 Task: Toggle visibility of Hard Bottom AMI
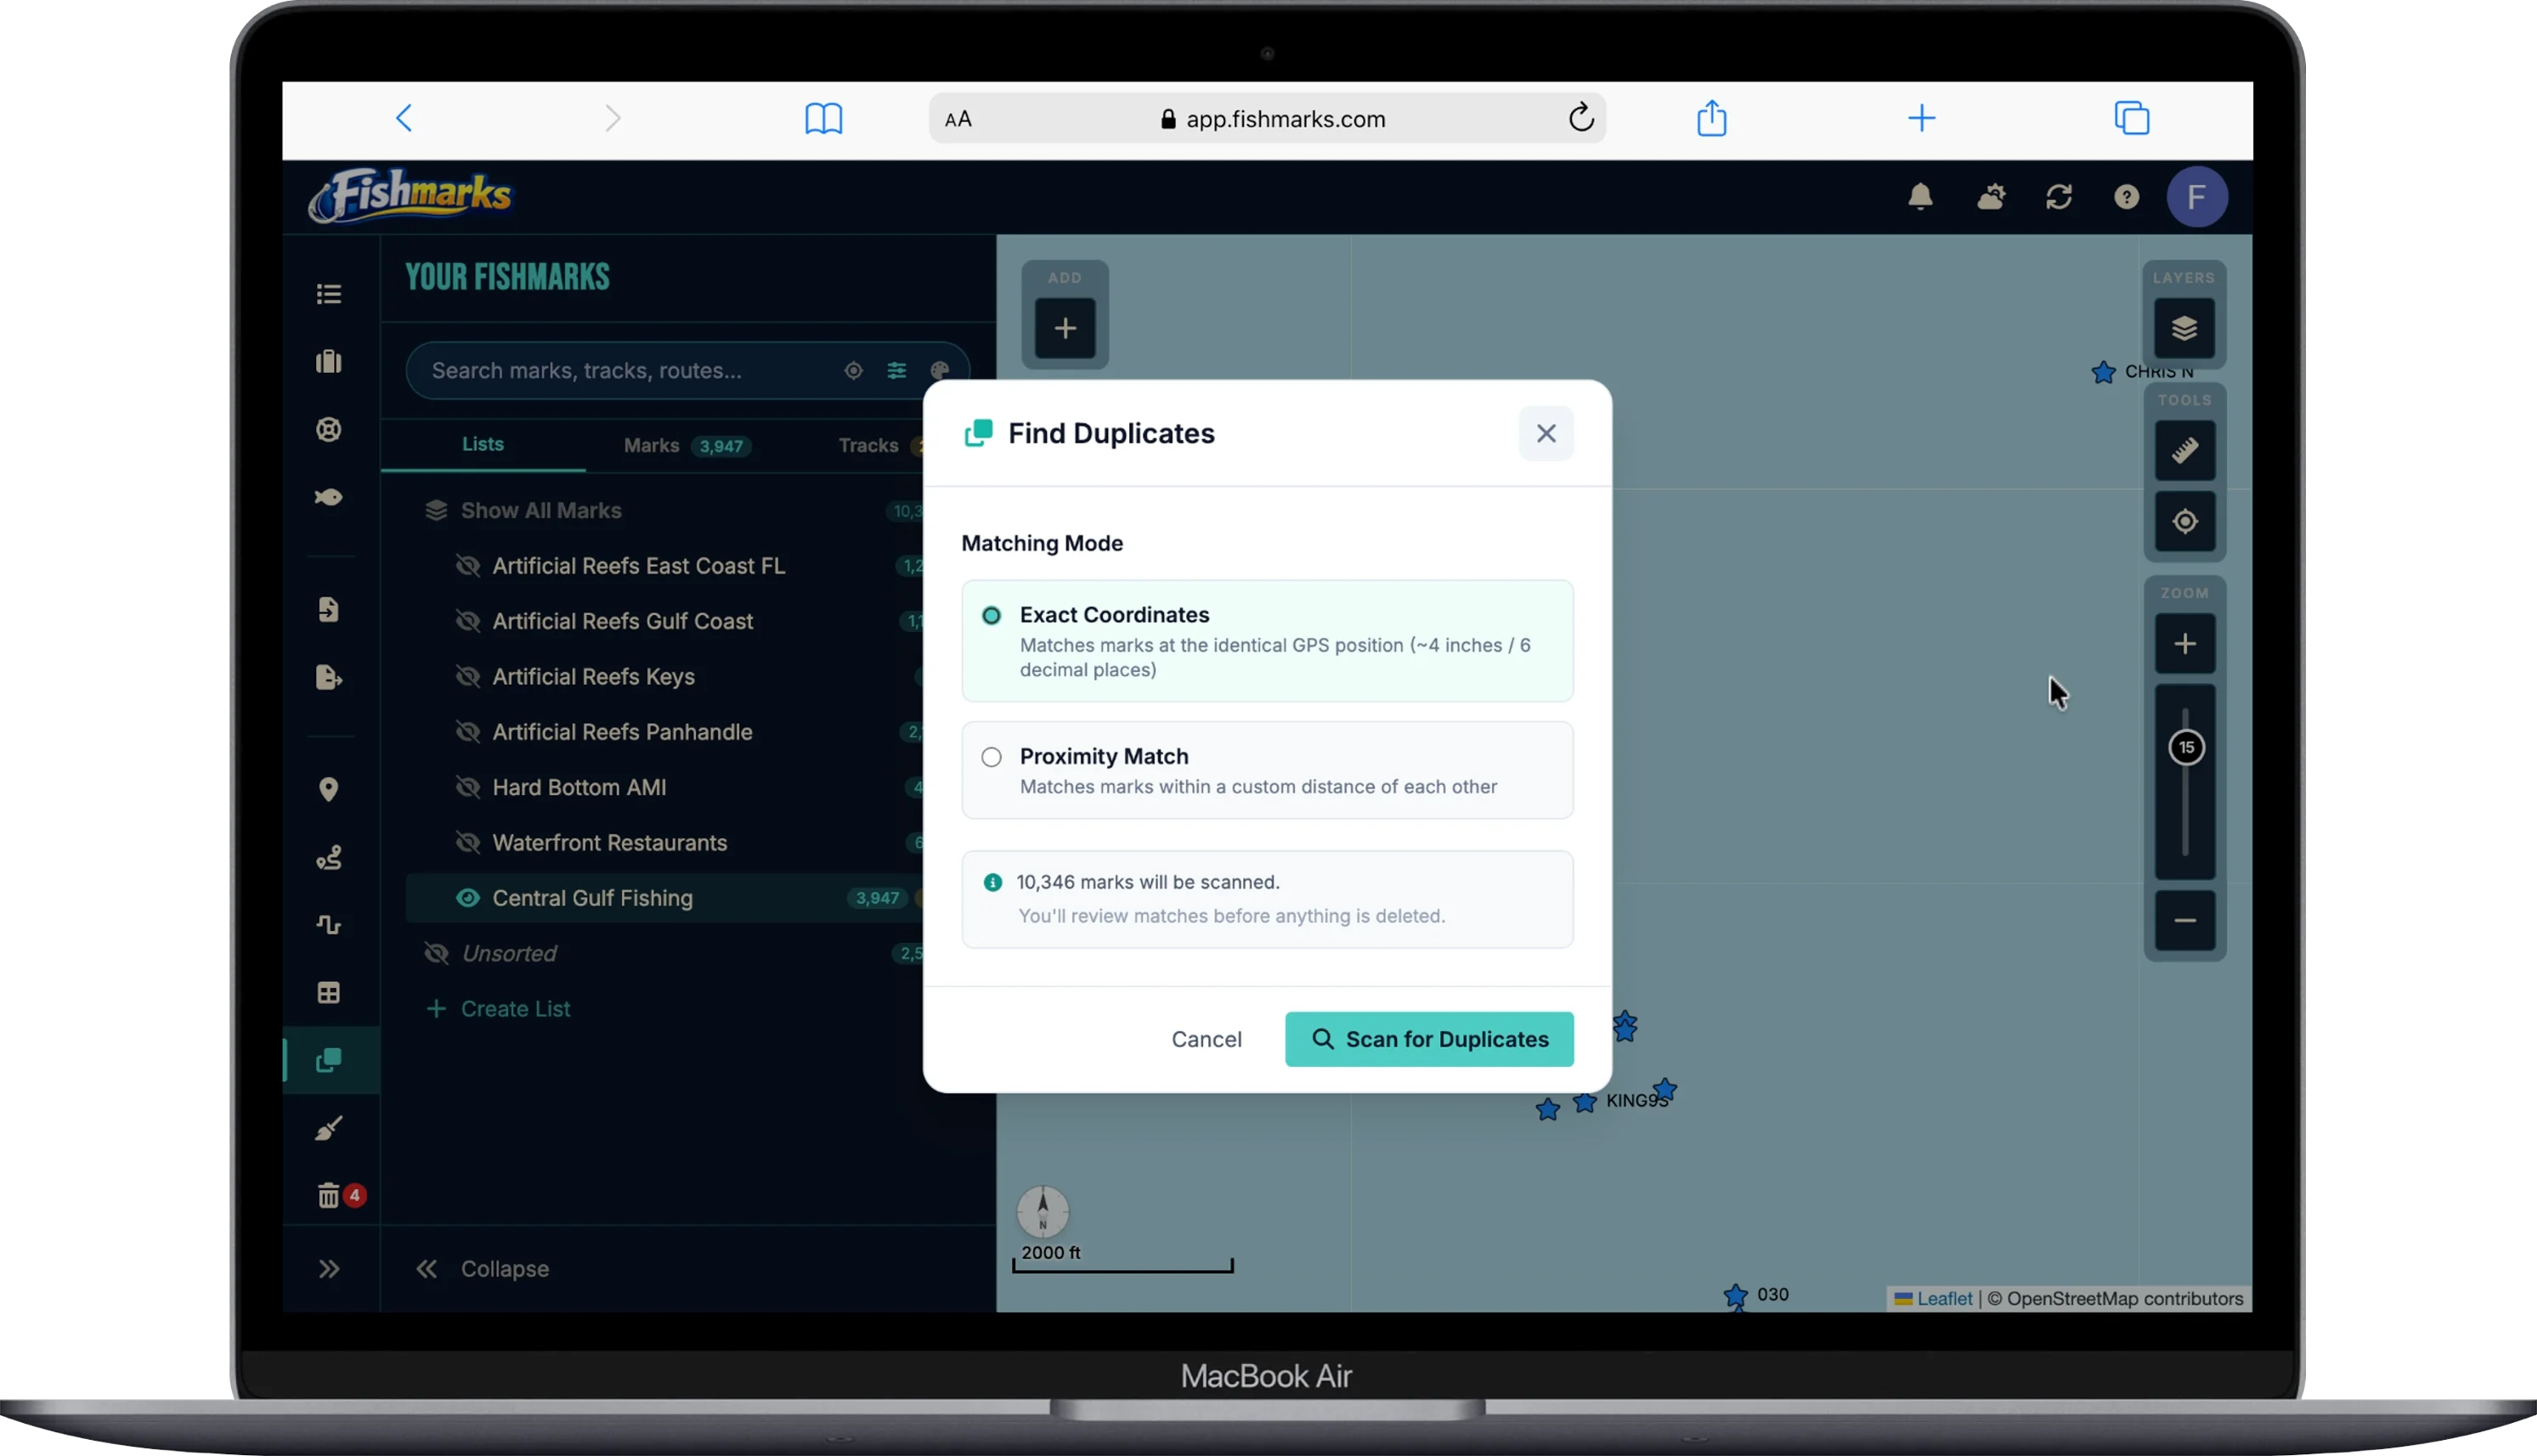click(467, 787)
